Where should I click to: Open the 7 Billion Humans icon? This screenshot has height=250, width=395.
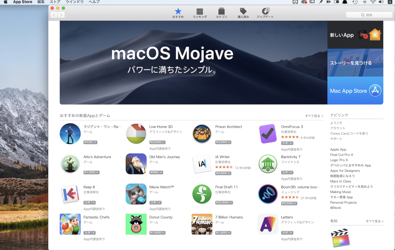click(x=202, y=224)
